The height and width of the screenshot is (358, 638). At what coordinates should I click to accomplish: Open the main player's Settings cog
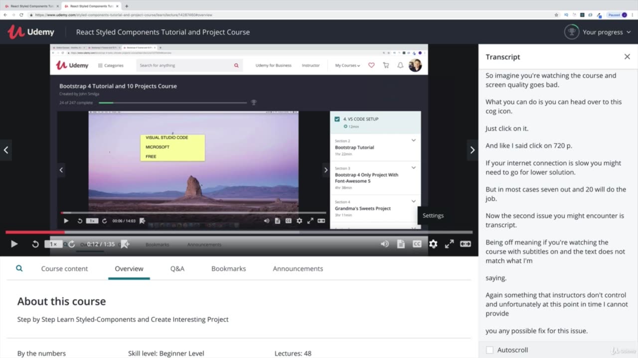click(x=433, y=244)
